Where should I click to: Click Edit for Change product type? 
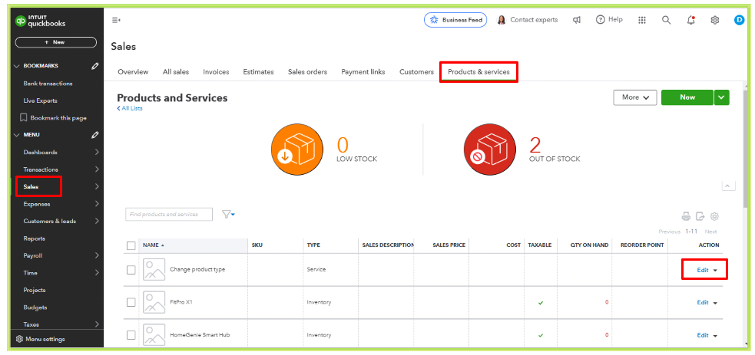(x=703, y=270)
